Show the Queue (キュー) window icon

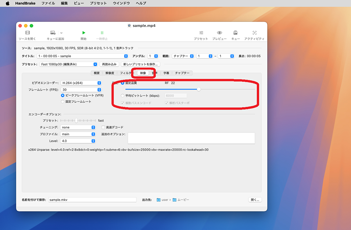tap(236, 33)
